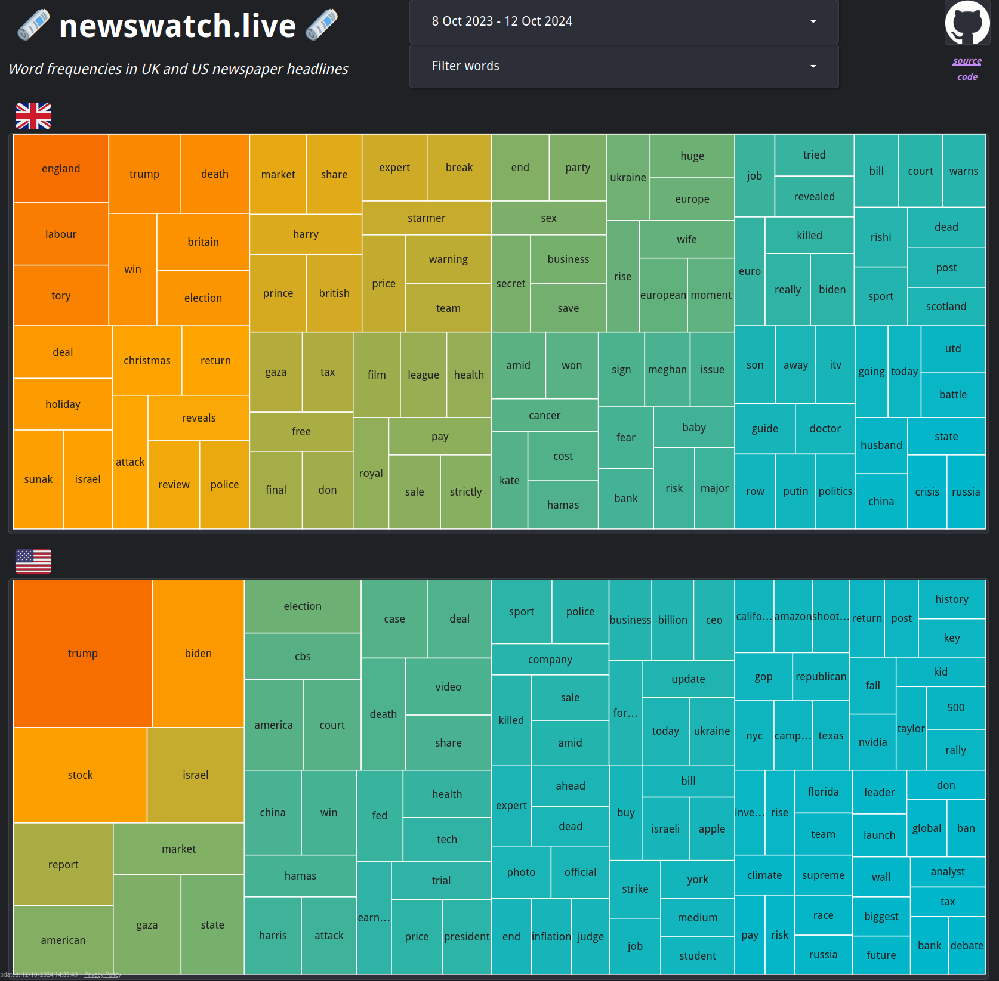Click the newspaper icon right of title
Image resolution: width=999 pixels, height=981 pixels.
322,25
